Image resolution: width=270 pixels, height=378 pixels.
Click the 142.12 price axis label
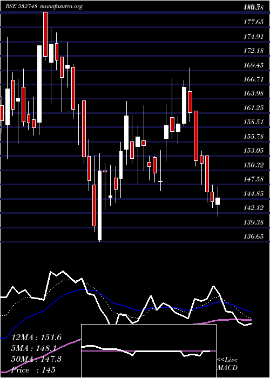pos(253,207)
